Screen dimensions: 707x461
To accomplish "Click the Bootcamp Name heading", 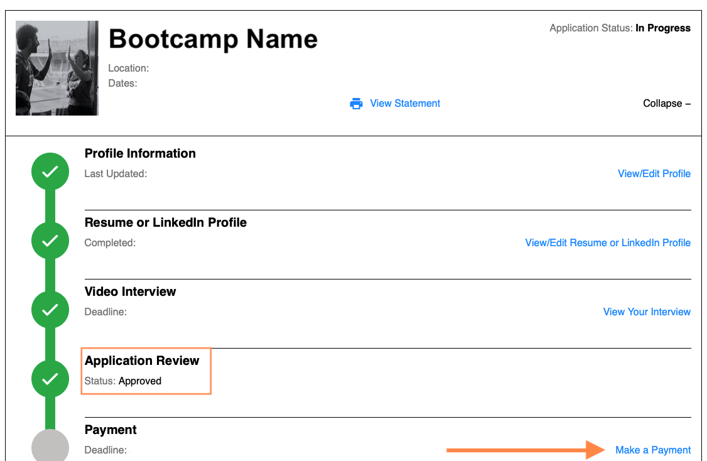I will (x=213, y=39).
